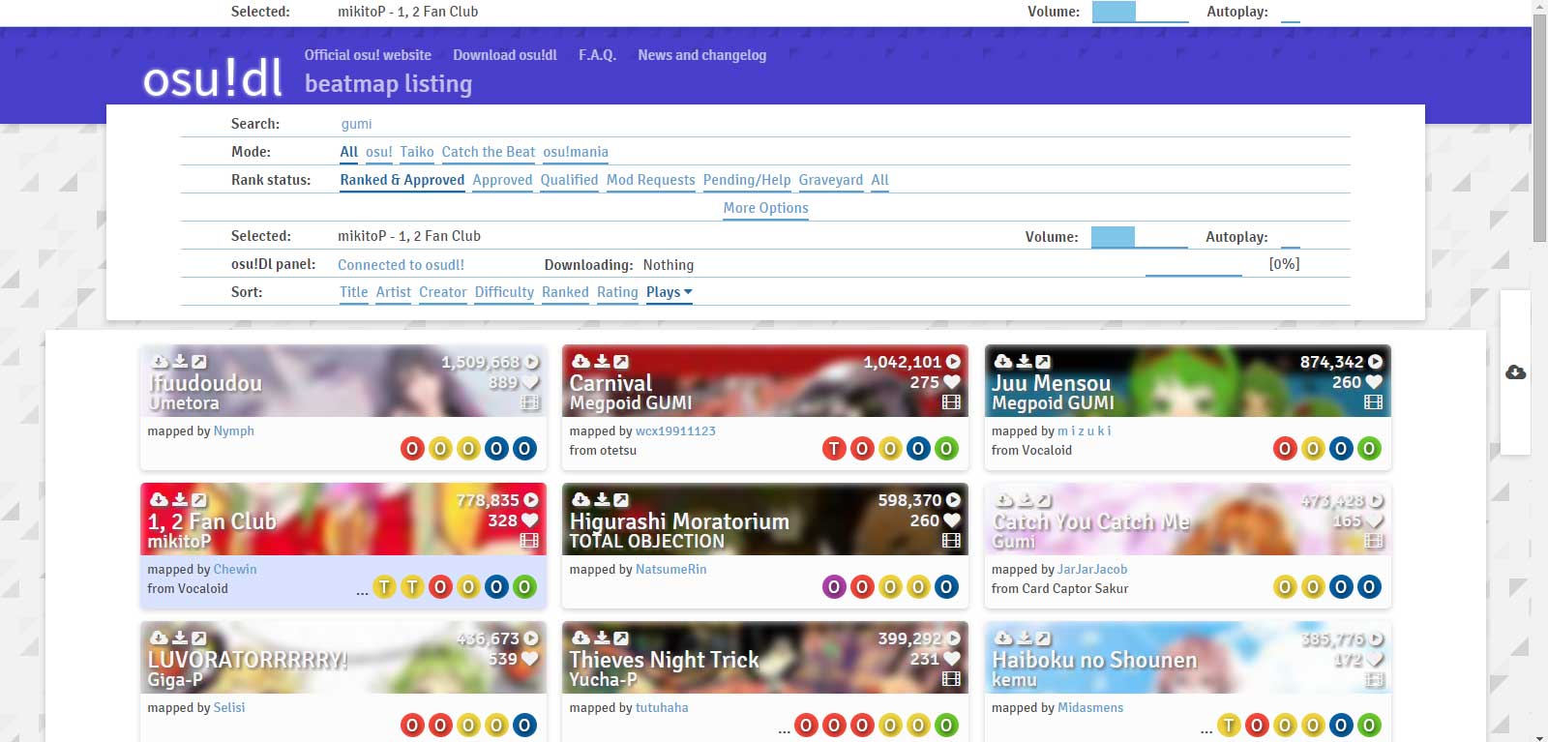Click cloud download icon on Ifuudoudou card
1548x742 pixels.
[161, 362]
